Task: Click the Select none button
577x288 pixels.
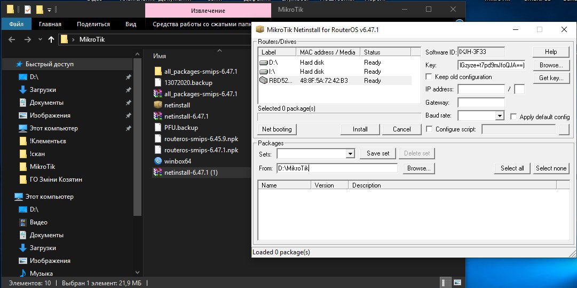Action: (x=551, y=168)
